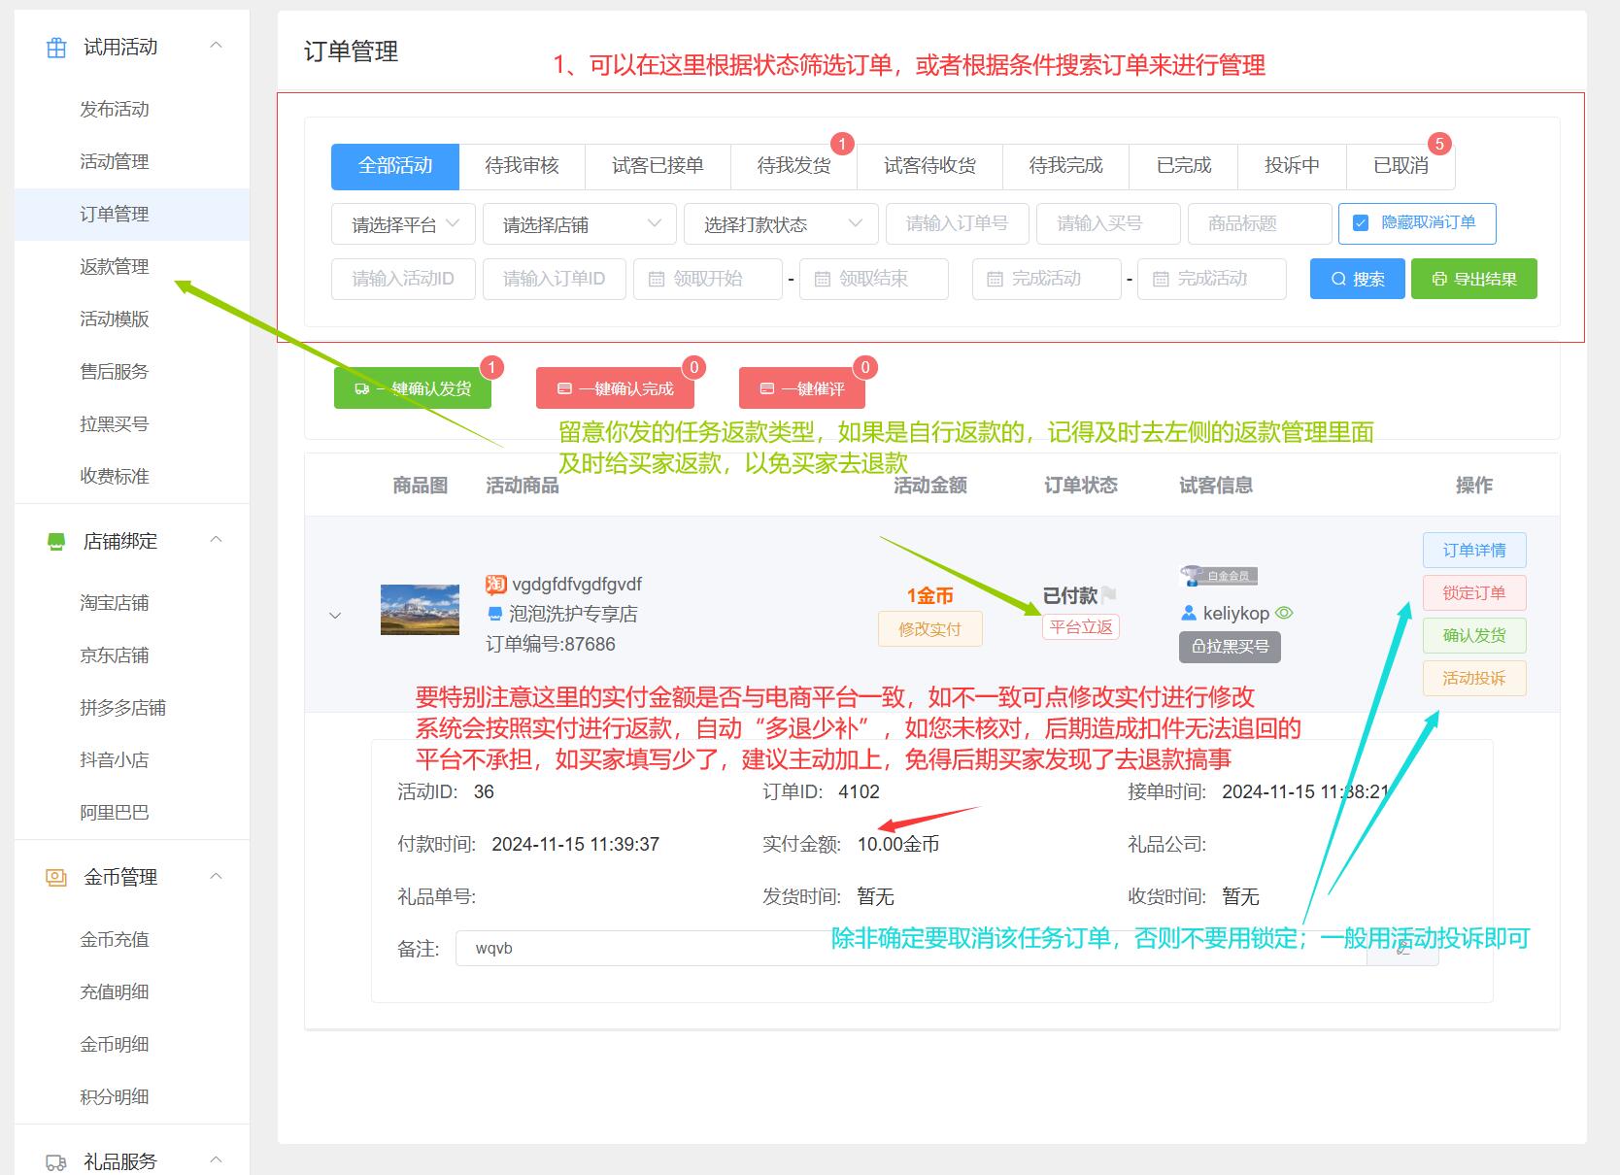Select the 已取消 tab

pos(1400,166)
